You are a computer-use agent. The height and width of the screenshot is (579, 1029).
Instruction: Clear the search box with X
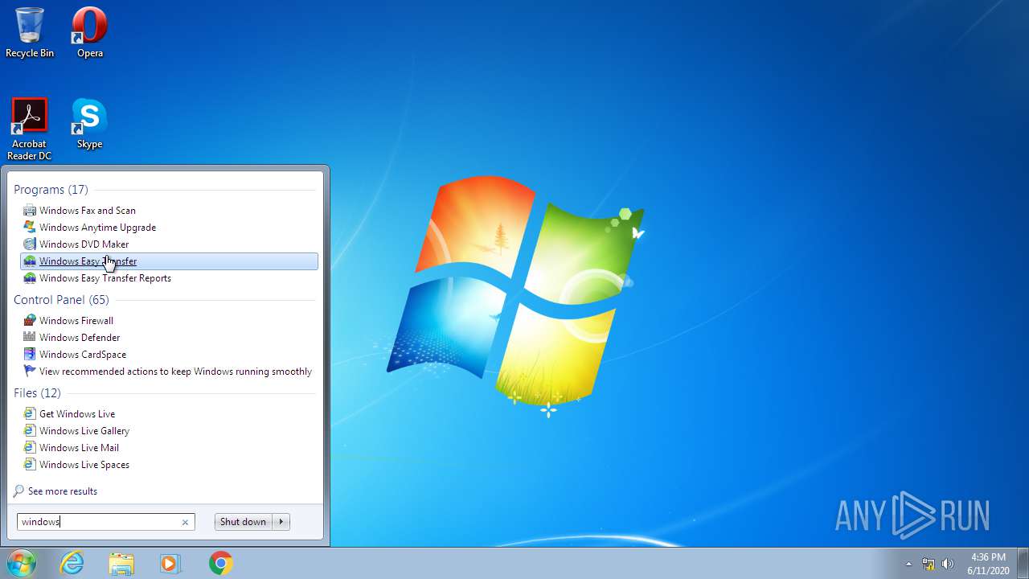(185, 522)
